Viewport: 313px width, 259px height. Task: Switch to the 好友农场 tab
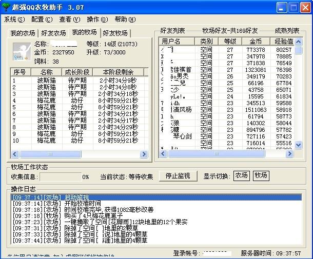pos(53,33)
